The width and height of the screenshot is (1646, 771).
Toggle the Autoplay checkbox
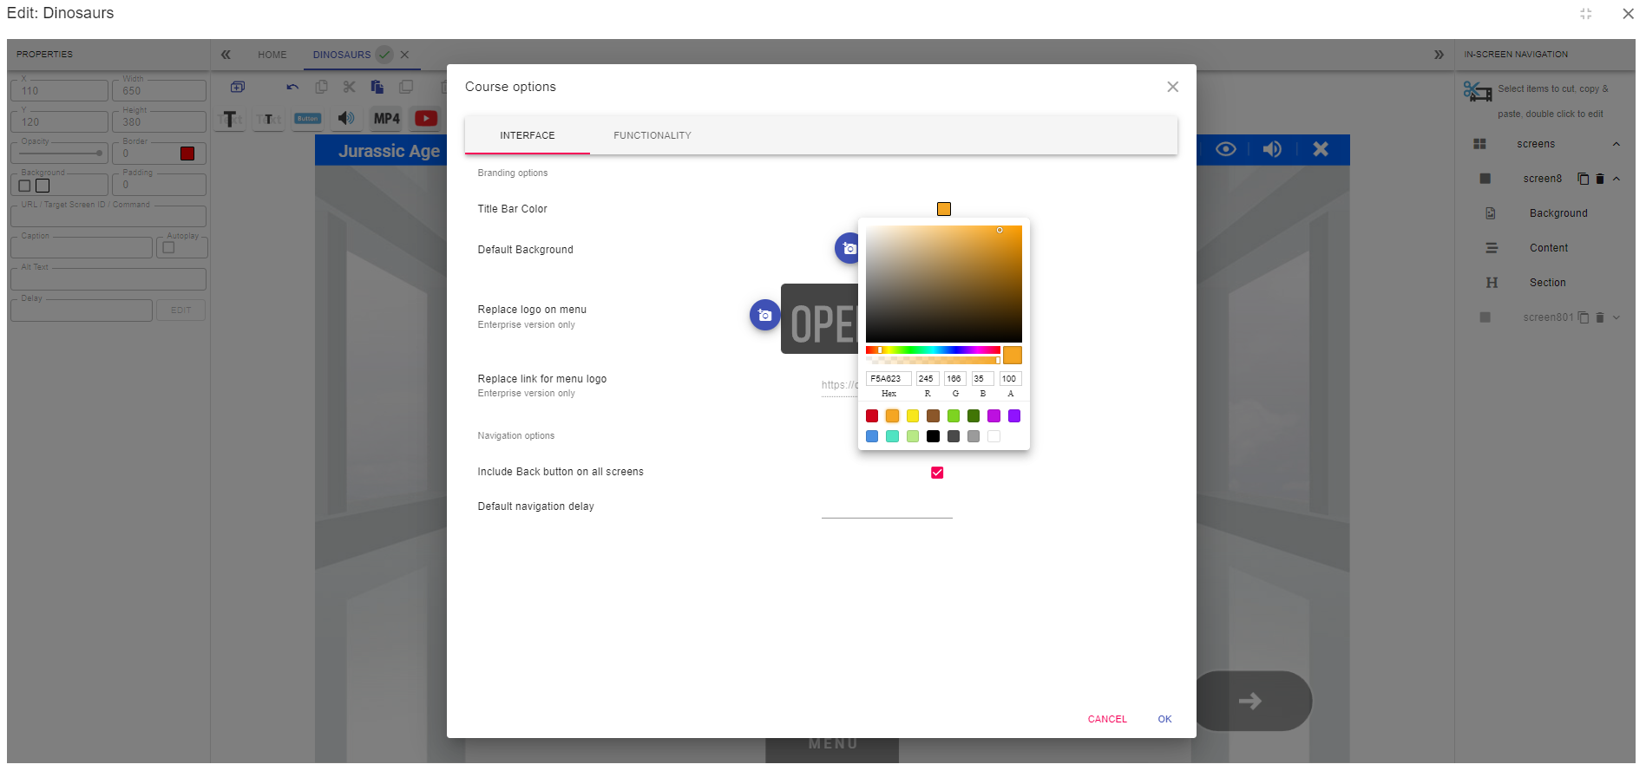(168, 247)
